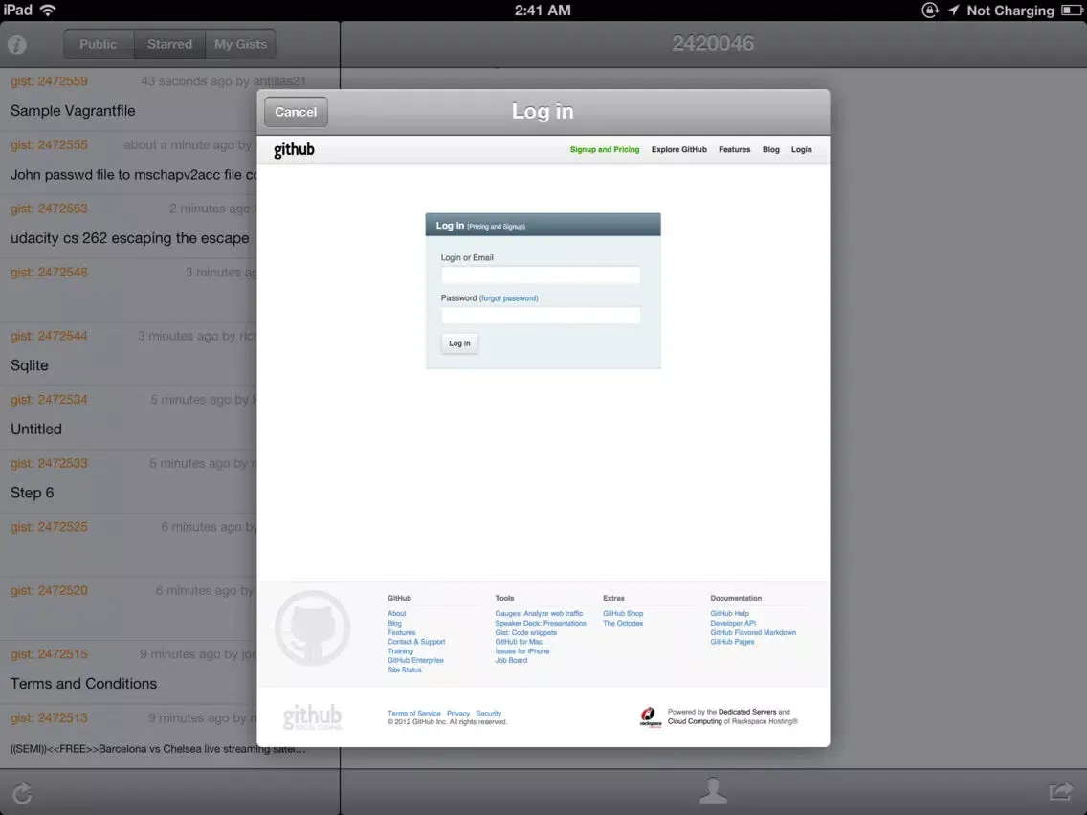Open the Job Board footer link
Screen dimensions: 1087x815
pos(511,660)
